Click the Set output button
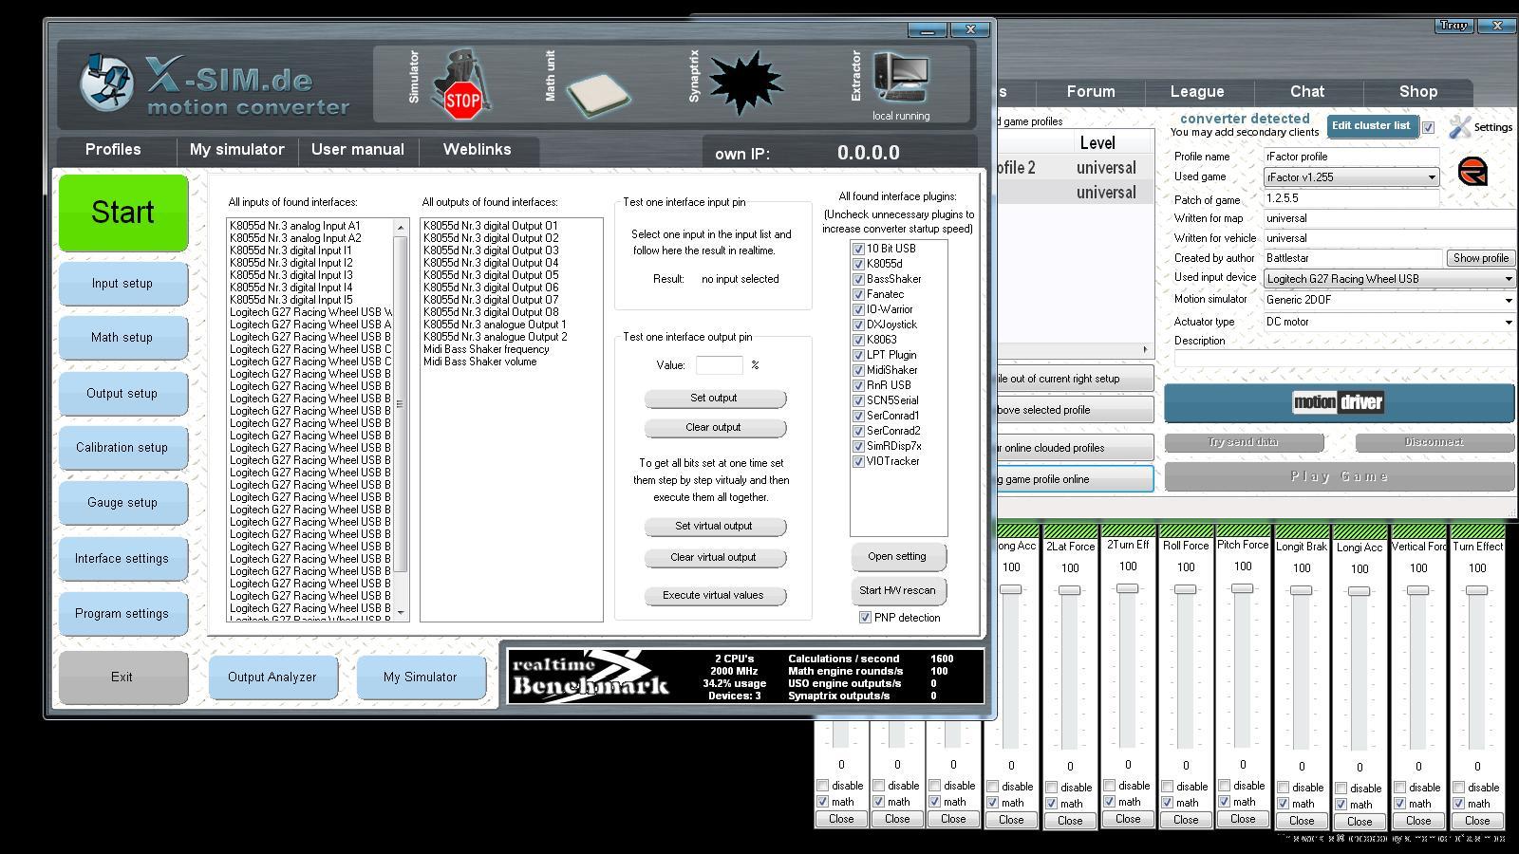Image resolution: width=1519 pixels, height=854 pixels. 714,399
